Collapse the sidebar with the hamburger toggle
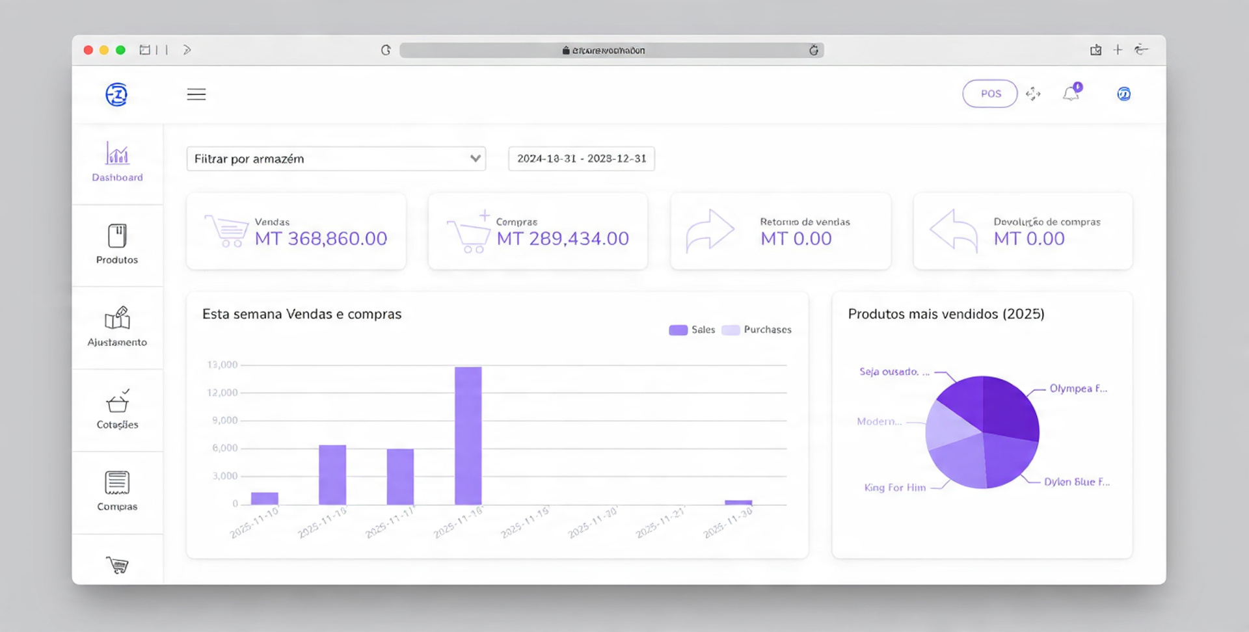Viewport: 1249px width, 632px height. pyautogui.click(x=196, y=94)
